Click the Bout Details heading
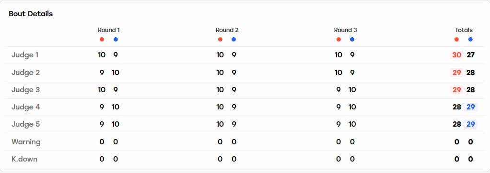 31,14
